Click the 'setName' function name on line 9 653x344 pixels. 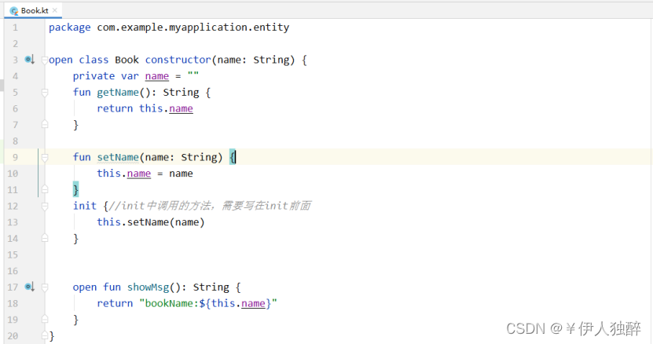[118, 157]
